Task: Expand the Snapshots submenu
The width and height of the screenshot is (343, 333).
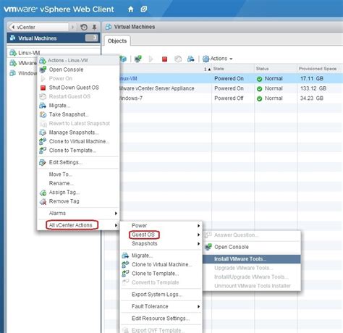Action: tap(161, 243)
